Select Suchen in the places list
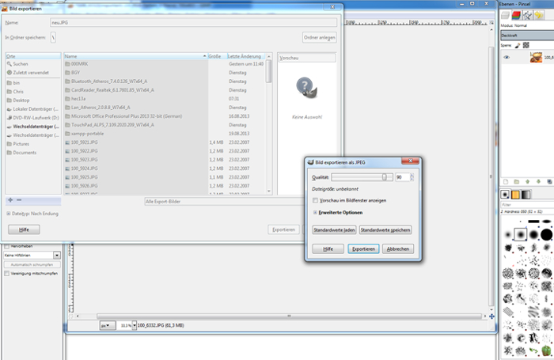 click(x=20, y=64)
